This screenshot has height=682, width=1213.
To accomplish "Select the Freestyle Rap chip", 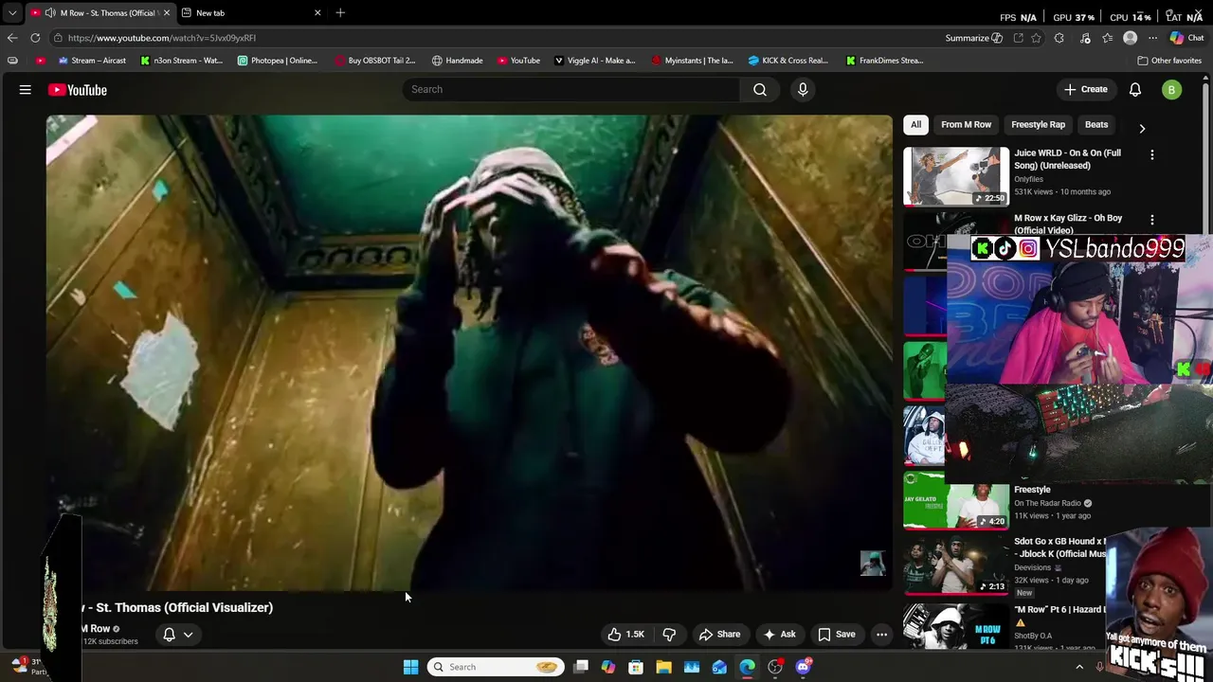I will click(x=1038, y=124).
